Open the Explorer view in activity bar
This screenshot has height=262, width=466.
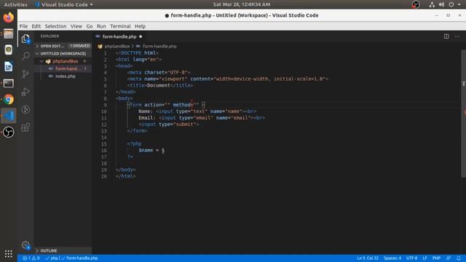pyautogui.click(x=25, y=39)
